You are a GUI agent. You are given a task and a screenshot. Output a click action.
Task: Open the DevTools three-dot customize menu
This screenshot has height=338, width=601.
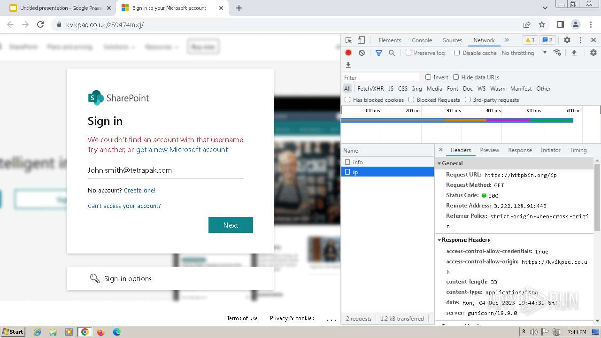(580, 40)
